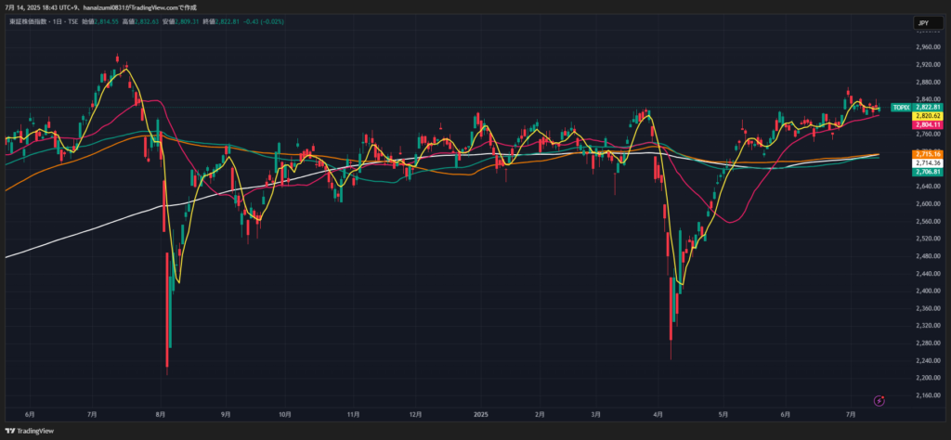Click the 東証株価指数 symbol title
The width and height of the screenshot is (951, 440).
(x=26, y=22)
